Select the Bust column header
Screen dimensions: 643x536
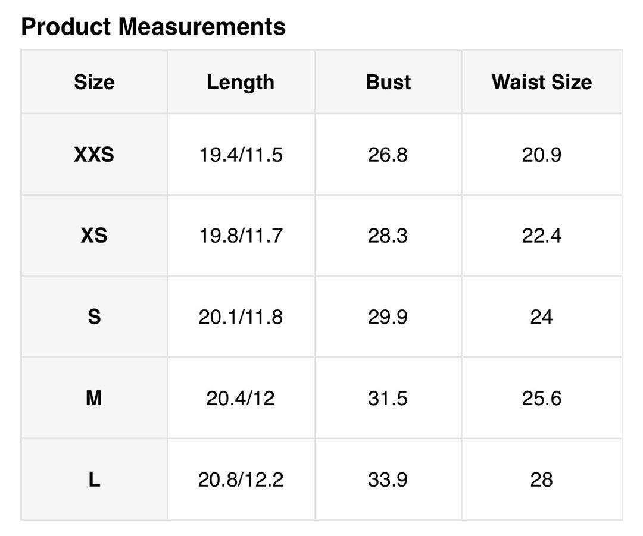coord(388,82)
